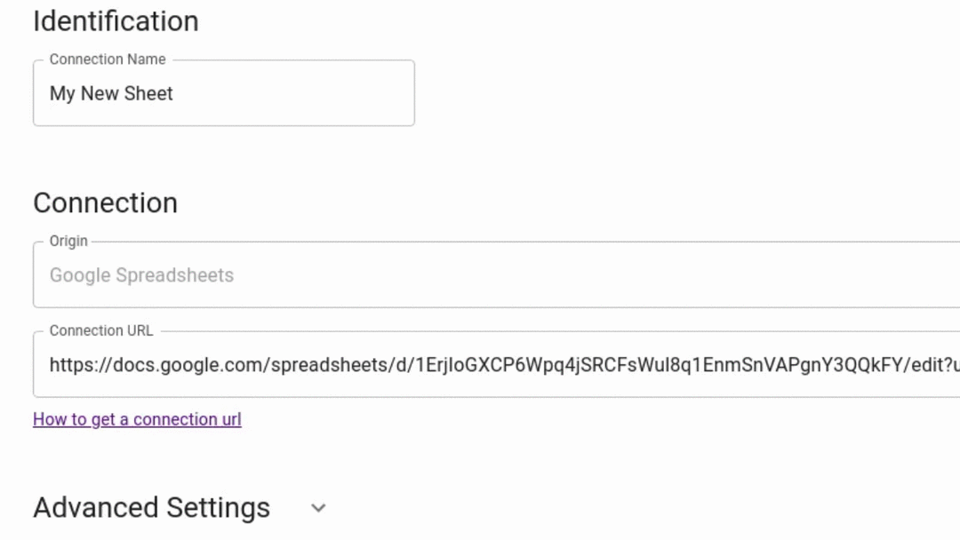960x540 pixels.
Task: Click the Connection section heading
Action: pos(105,202)
